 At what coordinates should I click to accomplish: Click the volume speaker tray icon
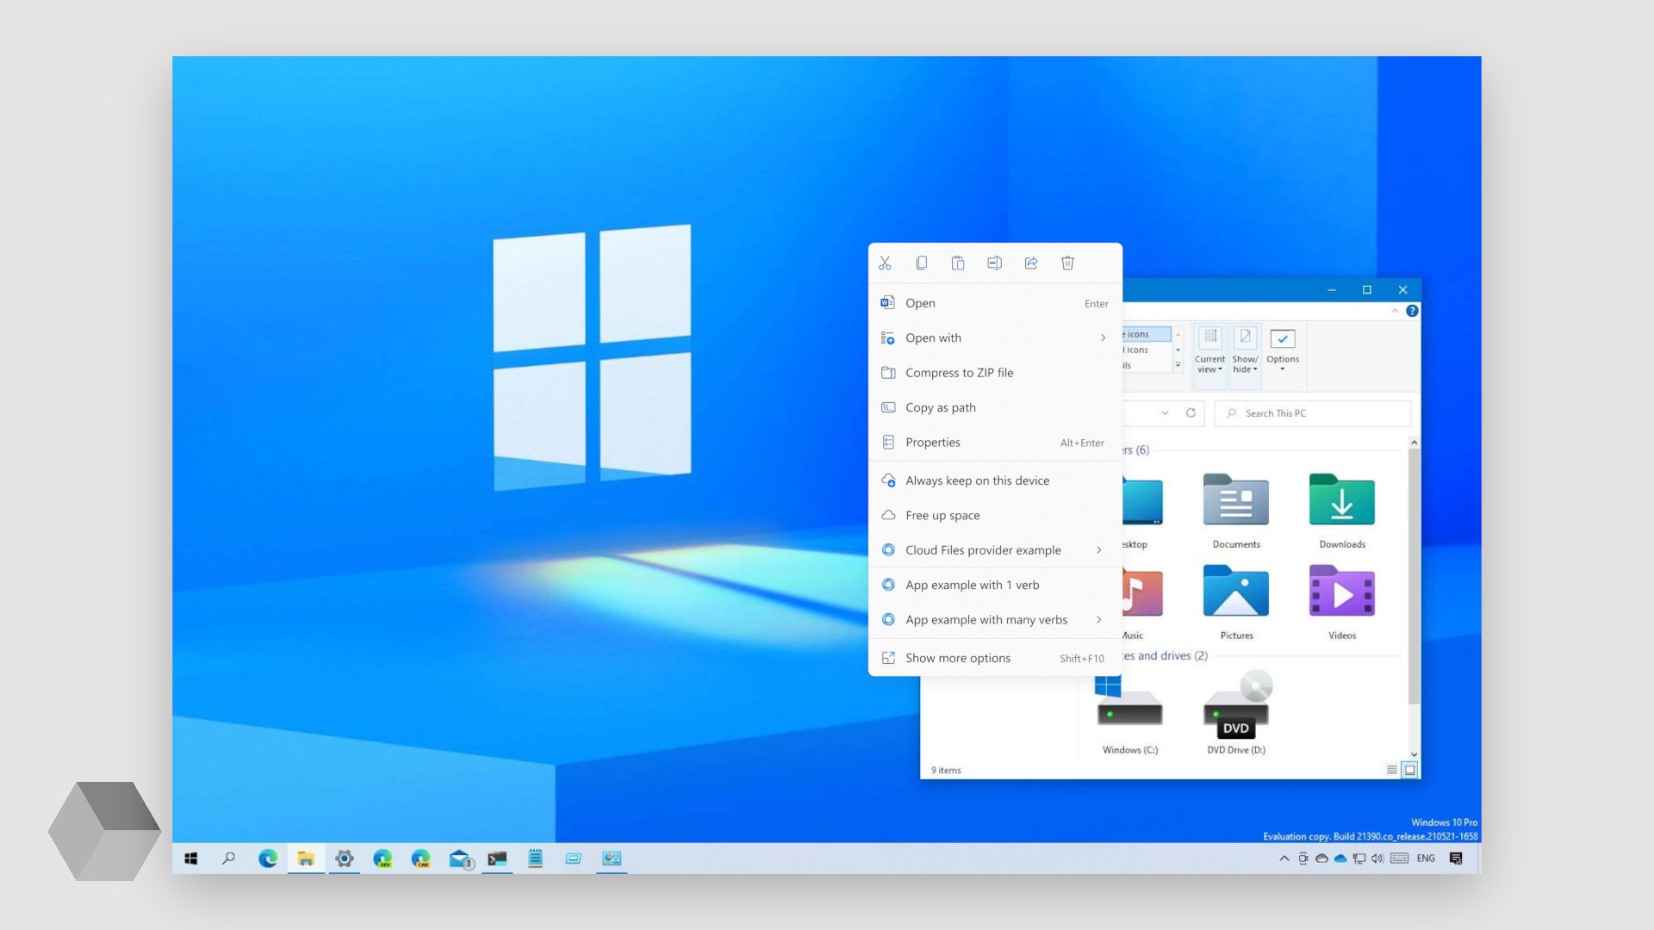[1377, 859]
